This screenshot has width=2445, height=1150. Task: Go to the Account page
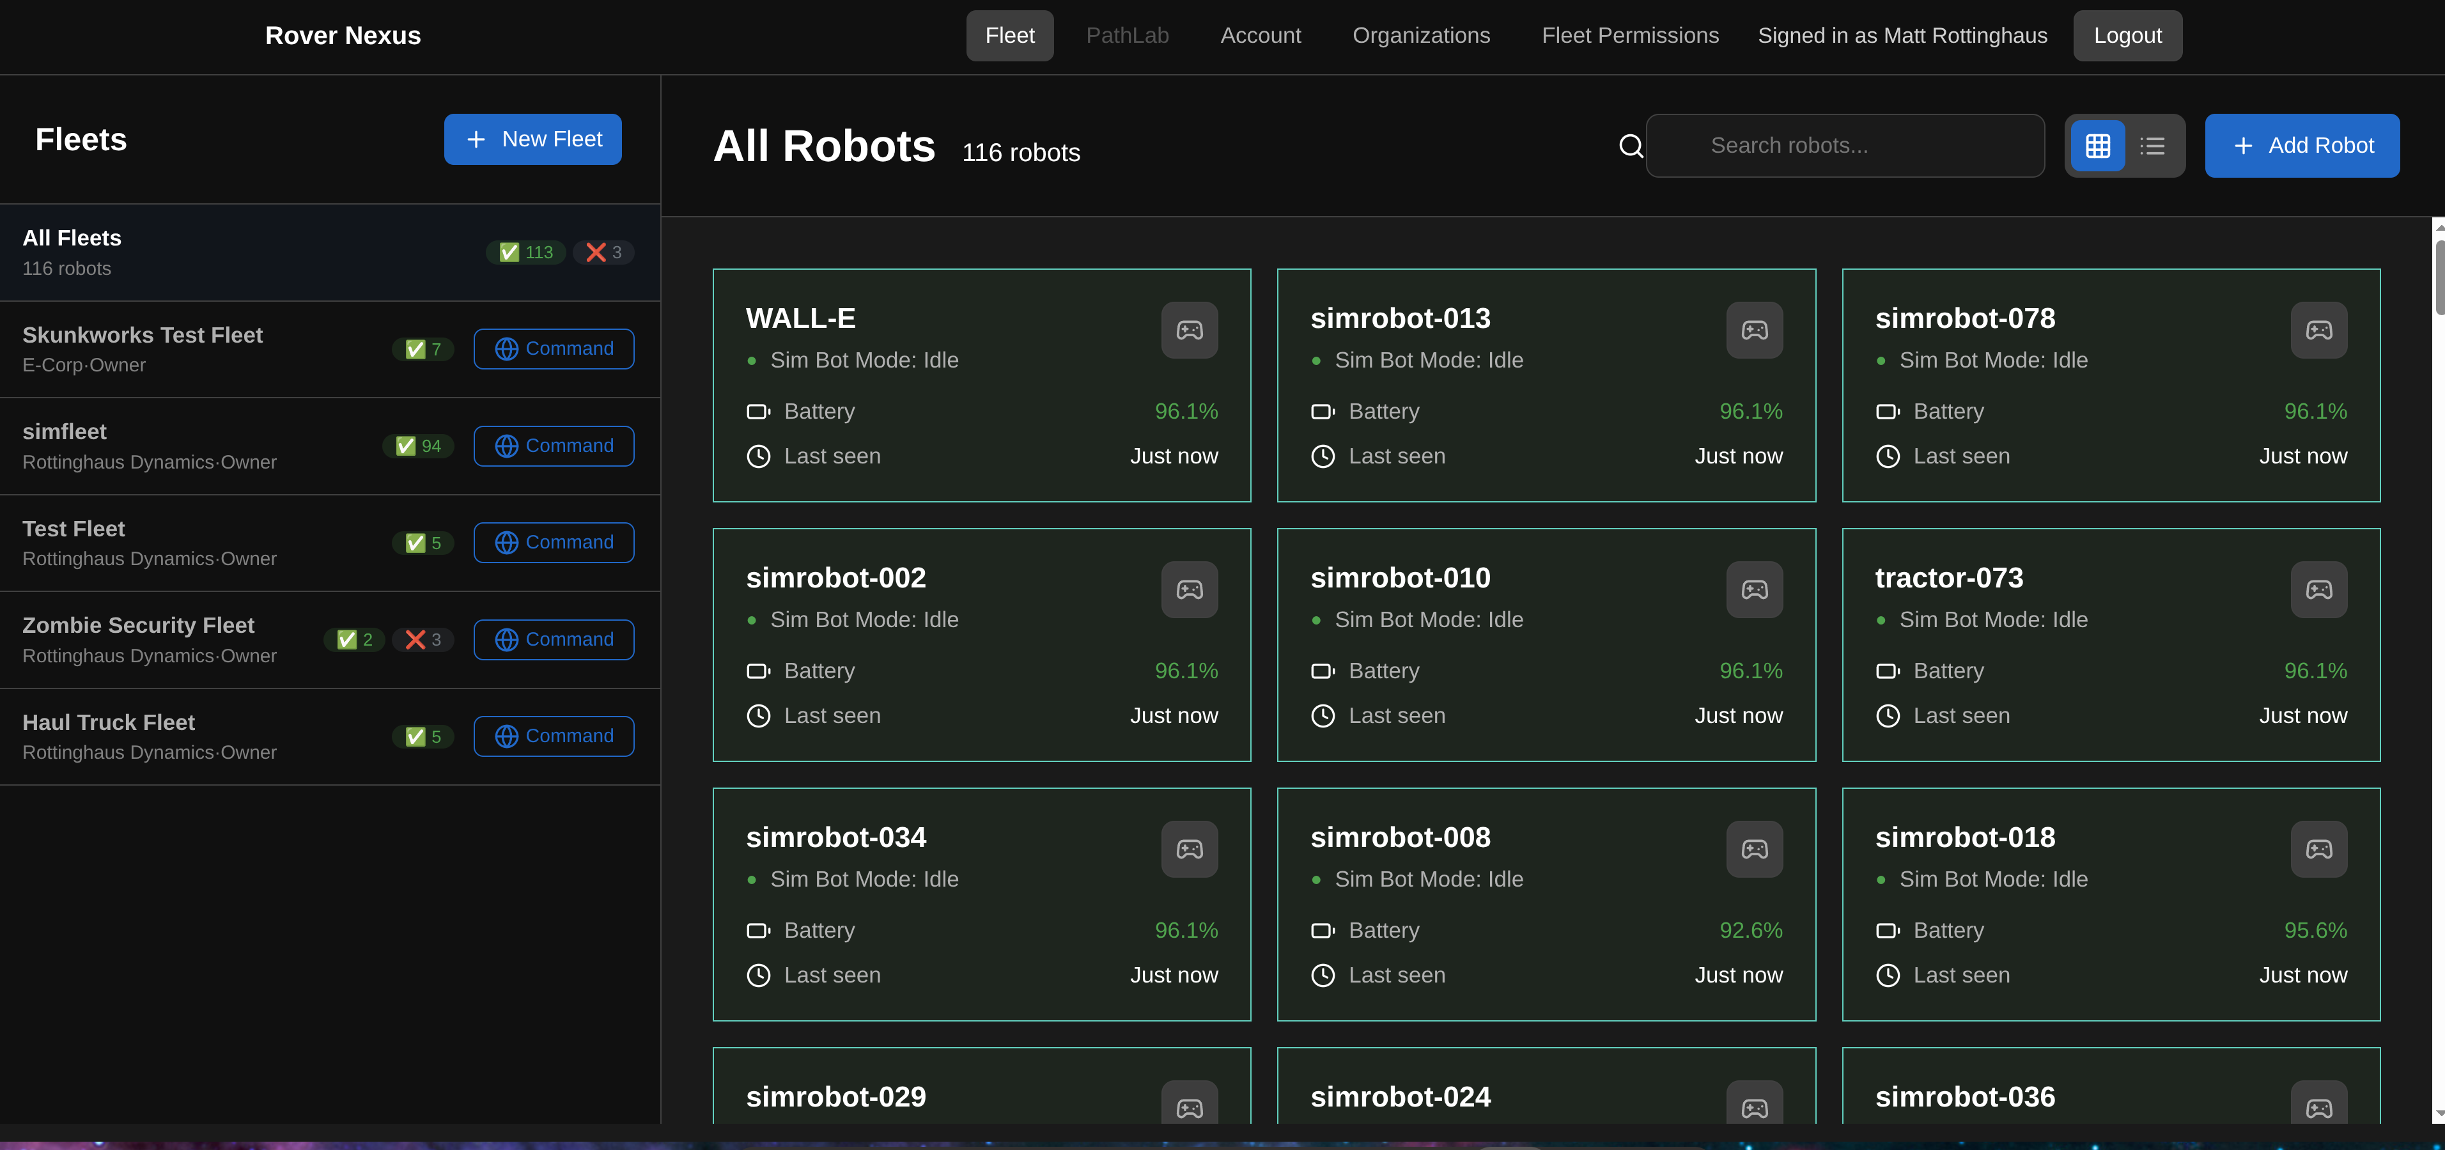[x=1261, y=36]
